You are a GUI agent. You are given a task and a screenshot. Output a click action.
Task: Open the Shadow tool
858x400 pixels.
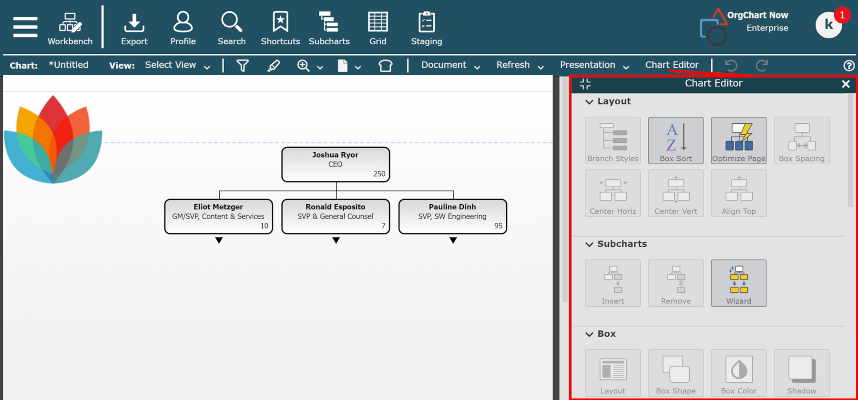pyautogui.click(x=802, y=373)
